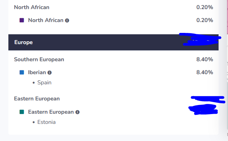Expand the Eastern European category heading
Image resolution: width=228 pixels, height=141 pixels.
pos(37,99)
